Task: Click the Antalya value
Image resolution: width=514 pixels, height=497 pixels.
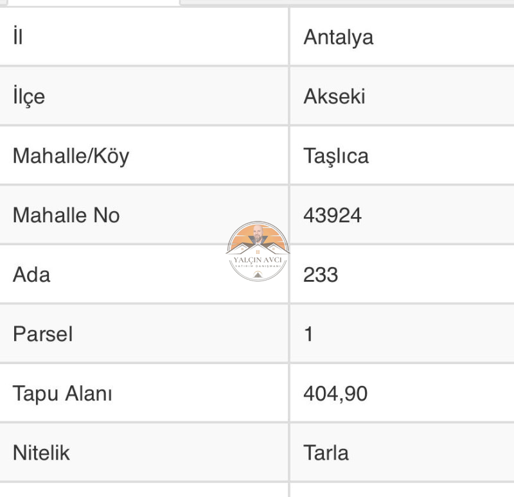Action: pos(339,37)
